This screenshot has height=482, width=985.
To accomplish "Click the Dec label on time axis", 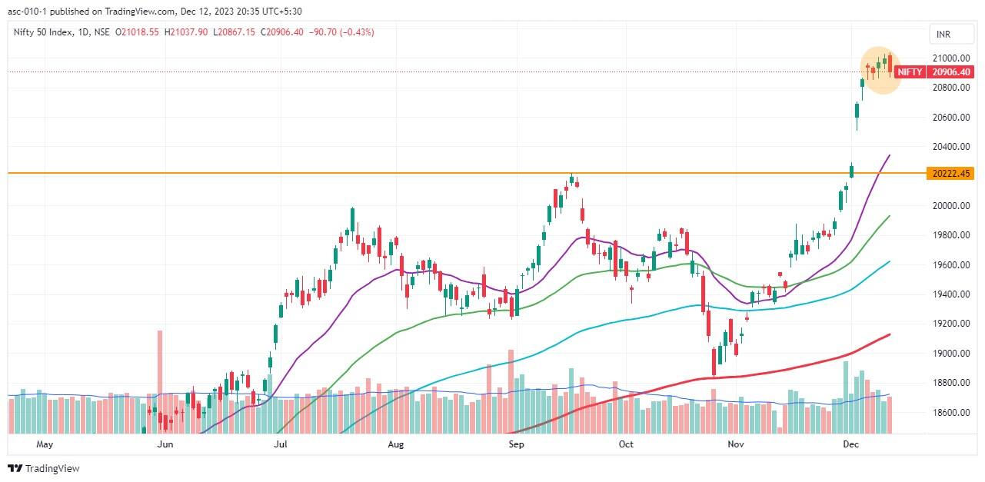I will 850,444.
